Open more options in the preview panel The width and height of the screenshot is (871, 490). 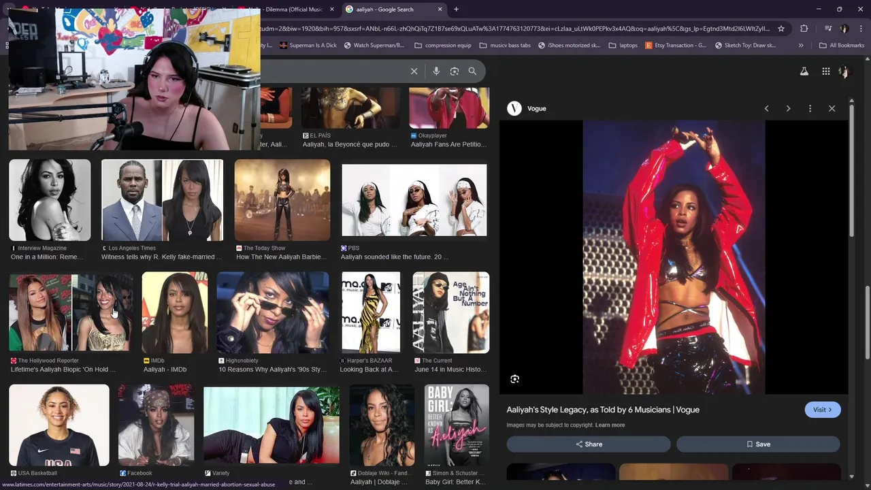pyautogui.click(x=810, y=109)
